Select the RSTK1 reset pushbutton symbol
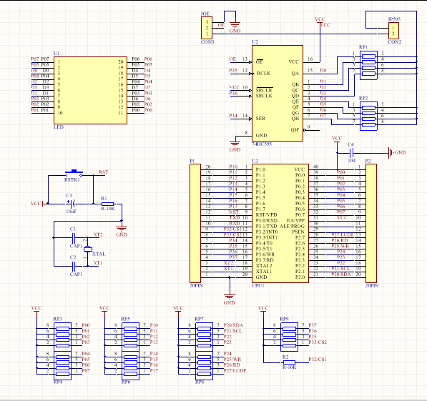The width and height of the screenshot is (427, 401). tap(74, 173)
